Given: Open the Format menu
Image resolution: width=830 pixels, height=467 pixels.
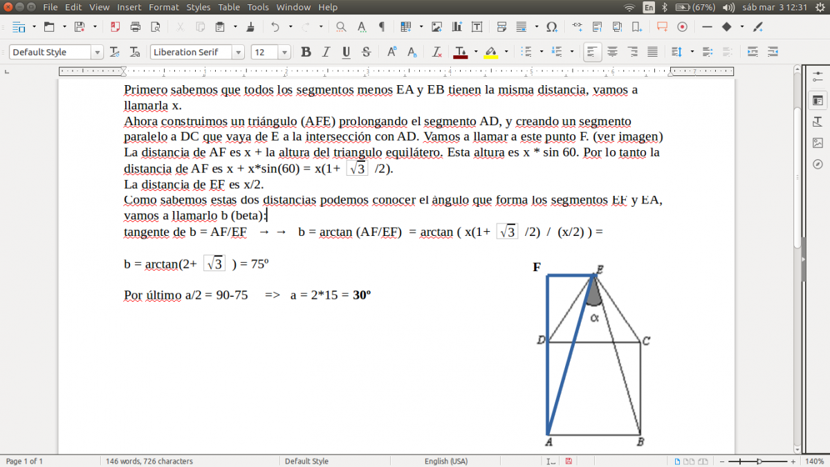Looking at the screenshot, I should point(163,7).
